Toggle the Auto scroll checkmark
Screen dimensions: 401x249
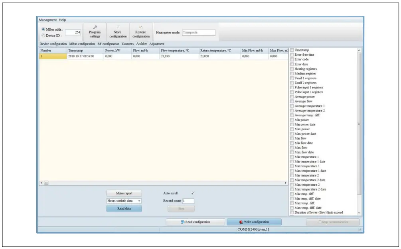coord(193,193)
